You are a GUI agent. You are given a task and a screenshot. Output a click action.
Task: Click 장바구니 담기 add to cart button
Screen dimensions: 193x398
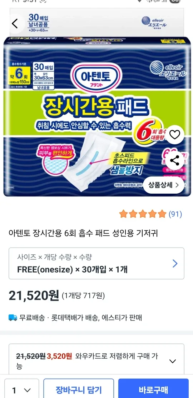(x=79, y=389)
